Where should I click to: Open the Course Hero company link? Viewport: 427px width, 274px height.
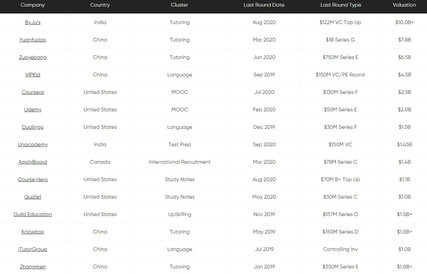tap(33, 179)
